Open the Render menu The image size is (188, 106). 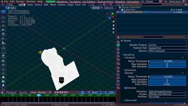click(x=20, y=1)
